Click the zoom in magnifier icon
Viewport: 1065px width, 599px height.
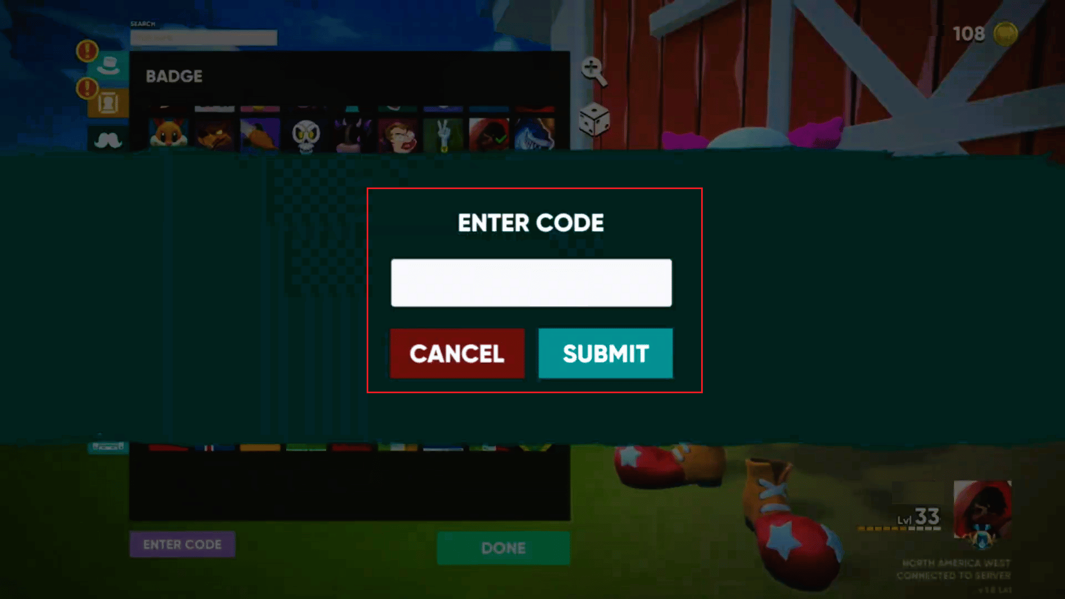pyautogui.click(x=592, y=69)
